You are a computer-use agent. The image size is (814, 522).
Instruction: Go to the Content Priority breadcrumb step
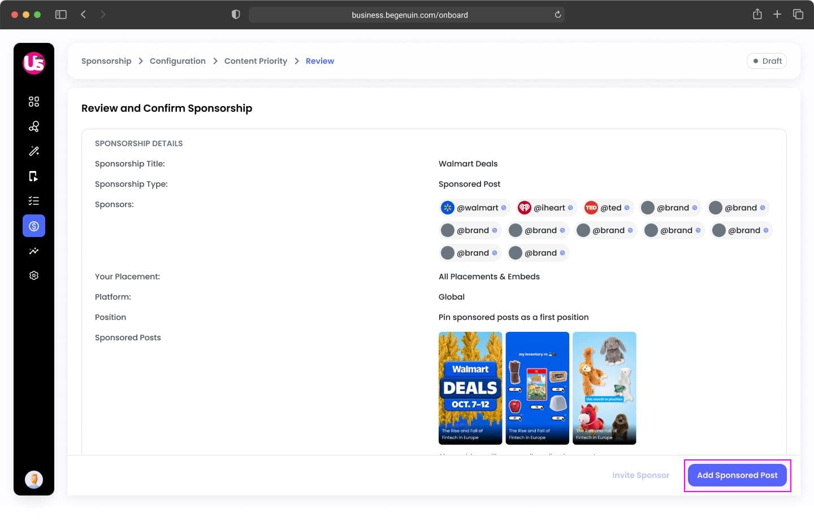(256, 61)
